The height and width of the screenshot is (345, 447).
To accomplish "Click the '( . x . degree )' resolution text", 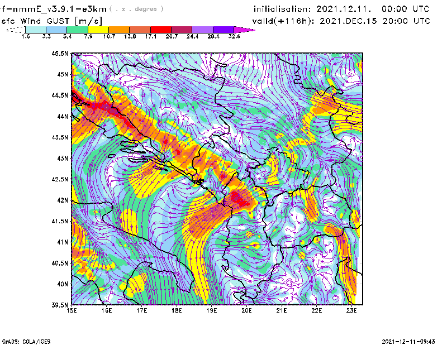I will coord(136,9).
